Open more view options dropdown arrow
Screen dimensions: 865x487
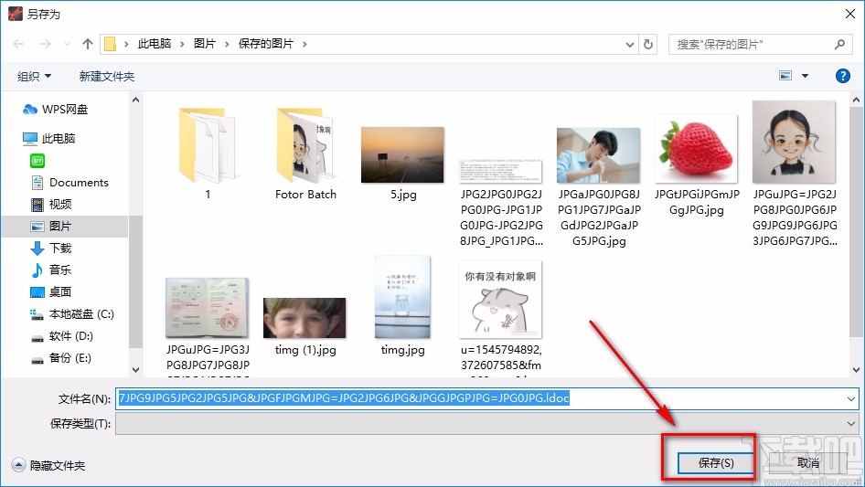805,76
